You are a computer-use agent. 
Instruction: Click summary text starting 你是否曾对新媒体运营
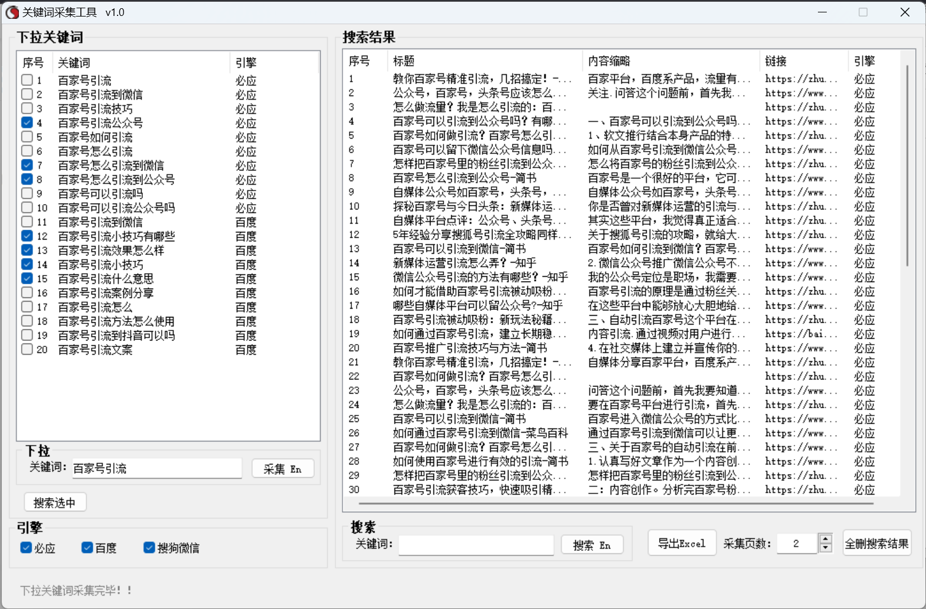click(x=670, y=206)
